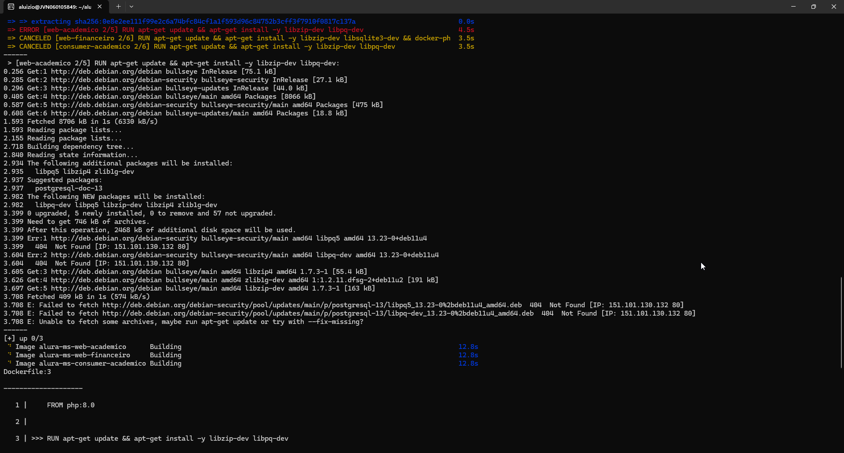This screenshot has height=453, width=844.
Task: Click the failed fetch libpq5_13.23 URL line
Action: pos(344,305)
